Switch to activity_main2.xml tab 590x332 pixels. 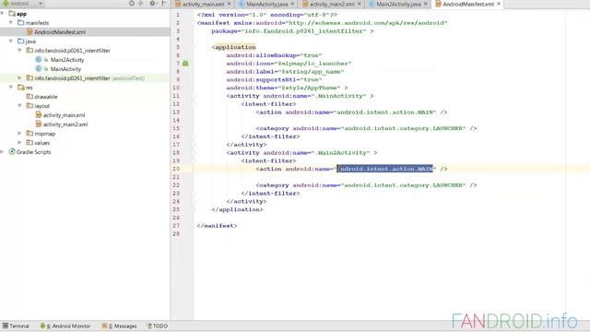(x=332, y=4)
